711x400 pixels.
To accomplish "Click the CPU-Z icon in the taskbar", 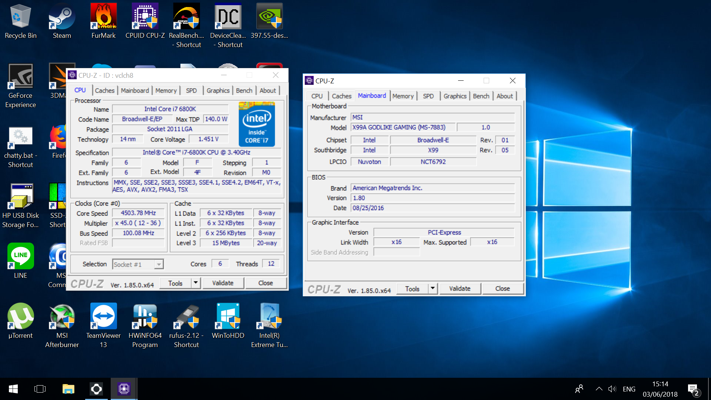I will pos(124,389).
